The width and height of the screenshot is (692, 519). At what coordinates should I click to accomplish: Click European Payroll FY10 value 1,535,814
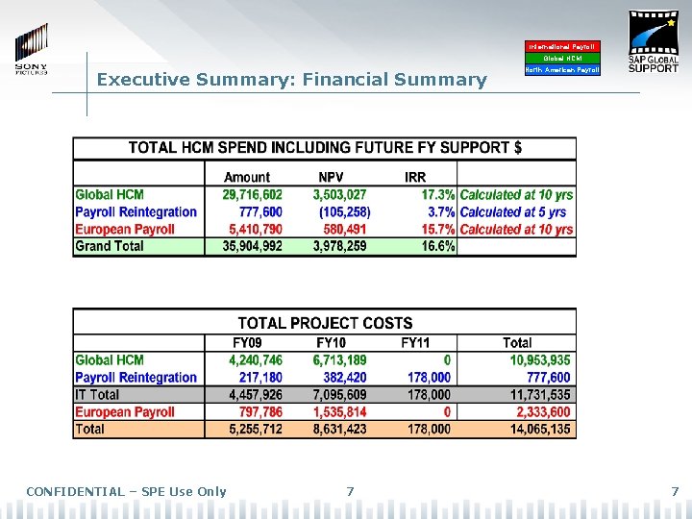[x=340, y=411]
